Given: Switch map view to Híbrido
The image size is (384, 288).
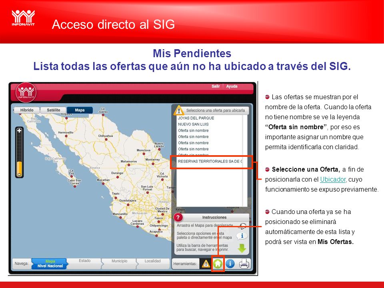Looking at the screenshot, I should pos(27,110).
